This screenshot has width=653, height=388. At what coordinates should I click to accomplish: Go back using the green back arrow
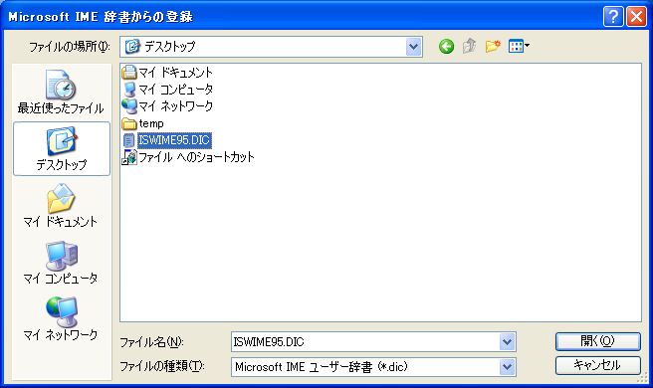pyautogui.click(x=446, y=46)
